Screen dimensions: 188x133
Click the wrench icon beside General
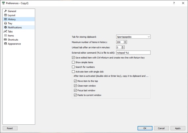(6, 11)
